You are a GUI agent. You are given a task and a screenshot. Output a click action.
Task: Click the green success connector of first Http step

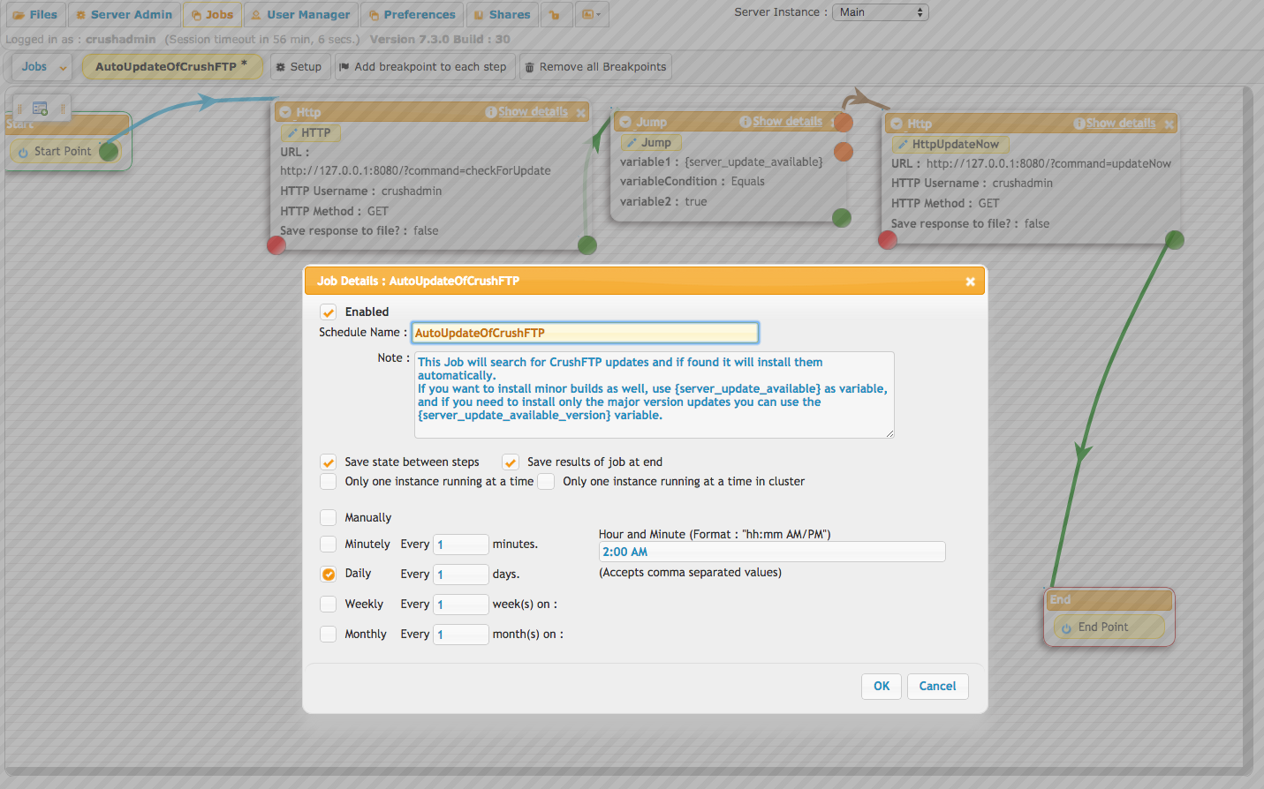click(x=587, y=245)
